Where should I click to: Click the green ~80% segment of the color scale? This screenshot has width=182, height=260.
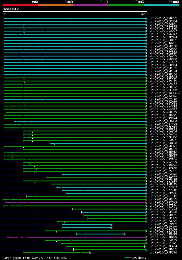126,5
